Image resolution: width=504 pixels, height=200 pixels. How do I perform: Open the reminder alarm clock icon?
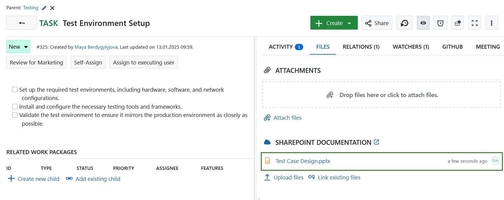pos(440,23)
